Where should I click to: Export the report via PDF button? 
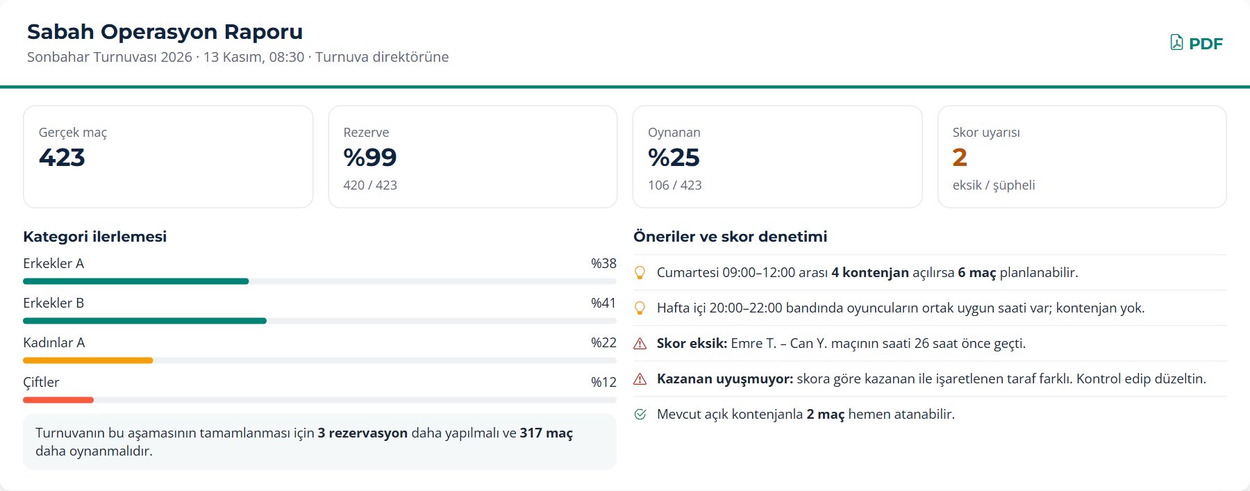tap(1197, 43)
